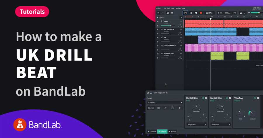Click the playhead marker on the timeline ruler
Screen dimensions: 263x138
tap(211, 19)
